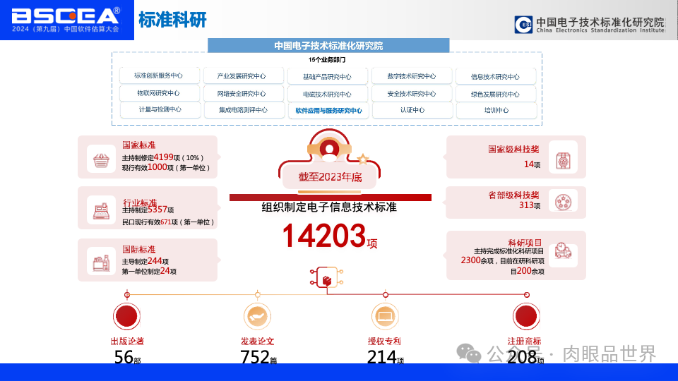Click the 授权专利 label
Viewport: 678px width, 381px height.
[384, 341]
